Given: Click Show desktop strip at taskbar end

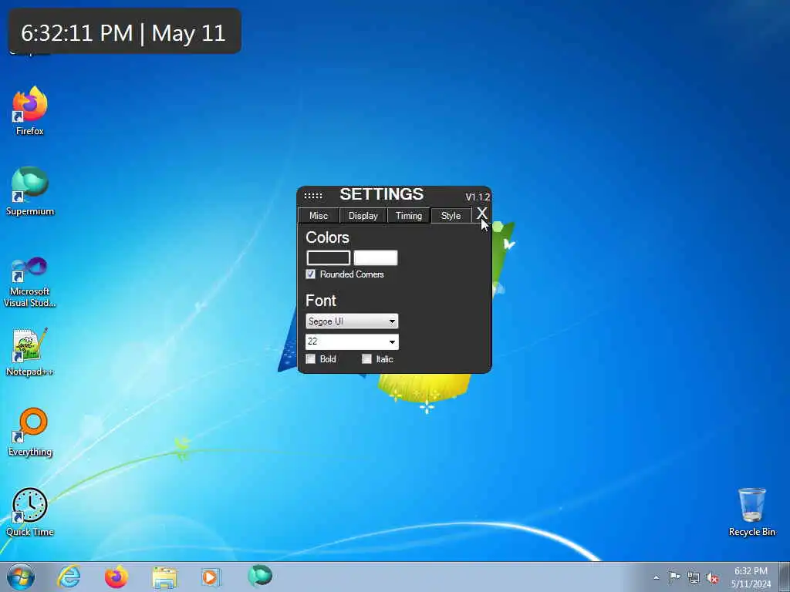Looking at the screenshot, I should pyautogui.click(x=785, y=577).
